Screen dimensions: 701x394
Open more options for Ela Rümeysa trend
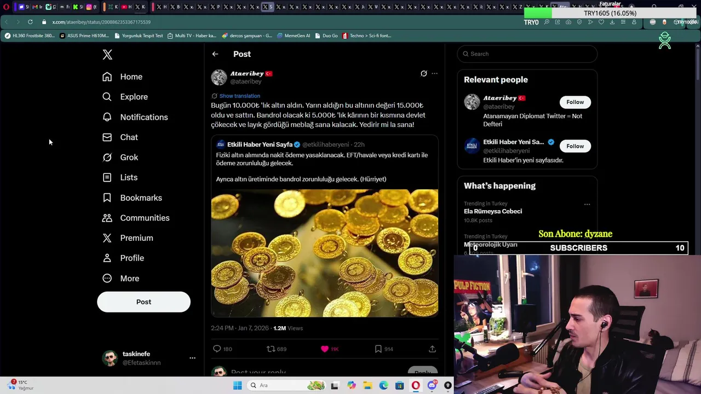[587, 204]
